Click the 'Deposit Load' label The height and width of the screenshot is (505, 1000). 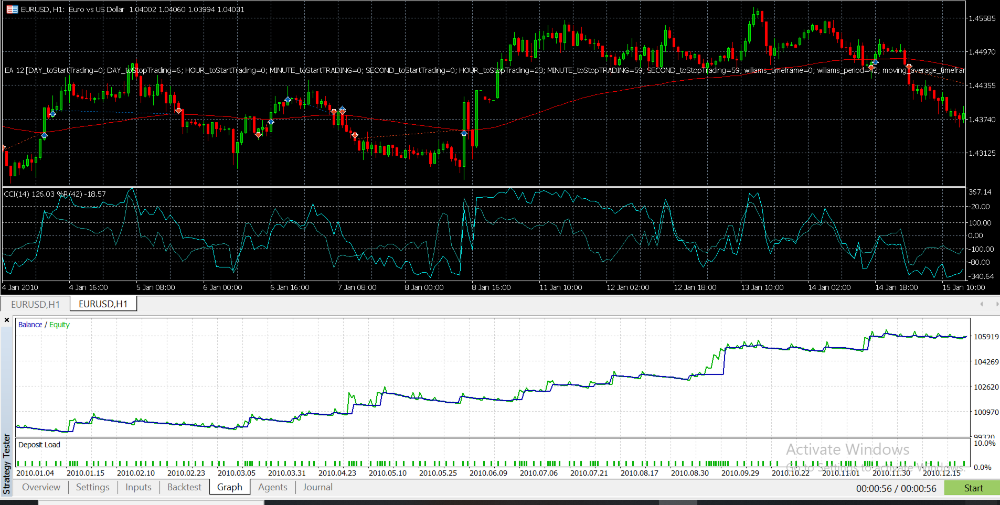coord(39,445)
